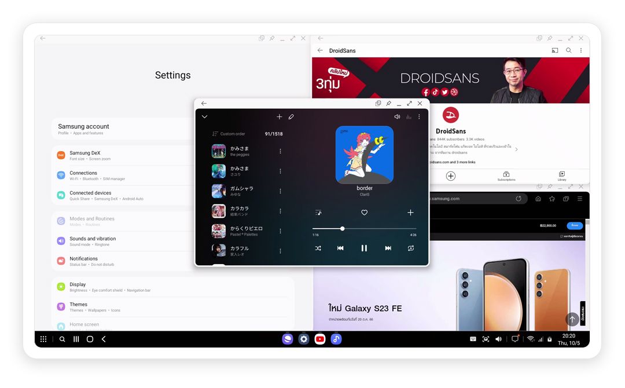This screenshot has width=625, height=388.
Task: Open the volume control in the music player
Action: pyautogui.click(x=396, y=116)
